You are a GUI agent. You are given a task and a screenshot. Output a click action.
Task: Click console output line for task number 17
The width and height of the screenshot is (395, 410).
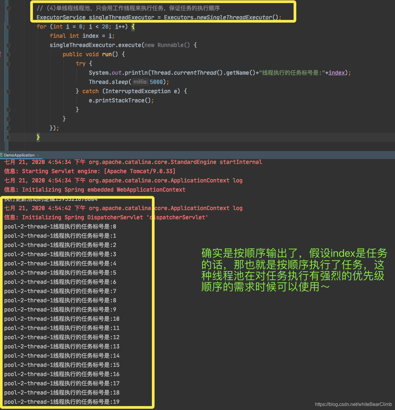point(62,384)
